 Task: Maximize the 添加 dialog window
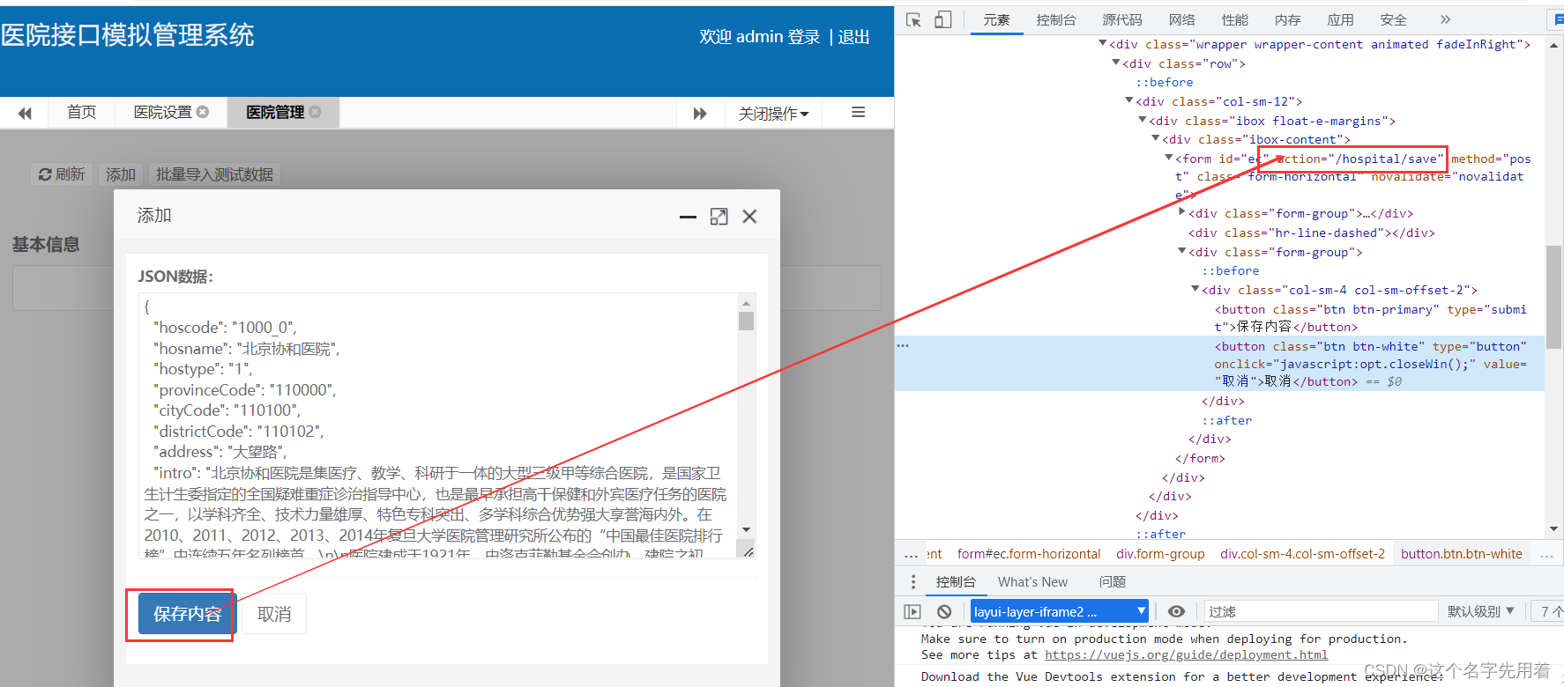click(719, 217)
